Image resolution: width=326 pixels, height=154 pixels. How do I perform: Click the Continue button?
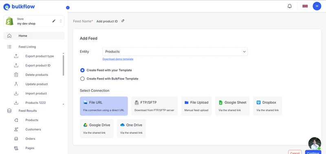click(x=313, y=152)
